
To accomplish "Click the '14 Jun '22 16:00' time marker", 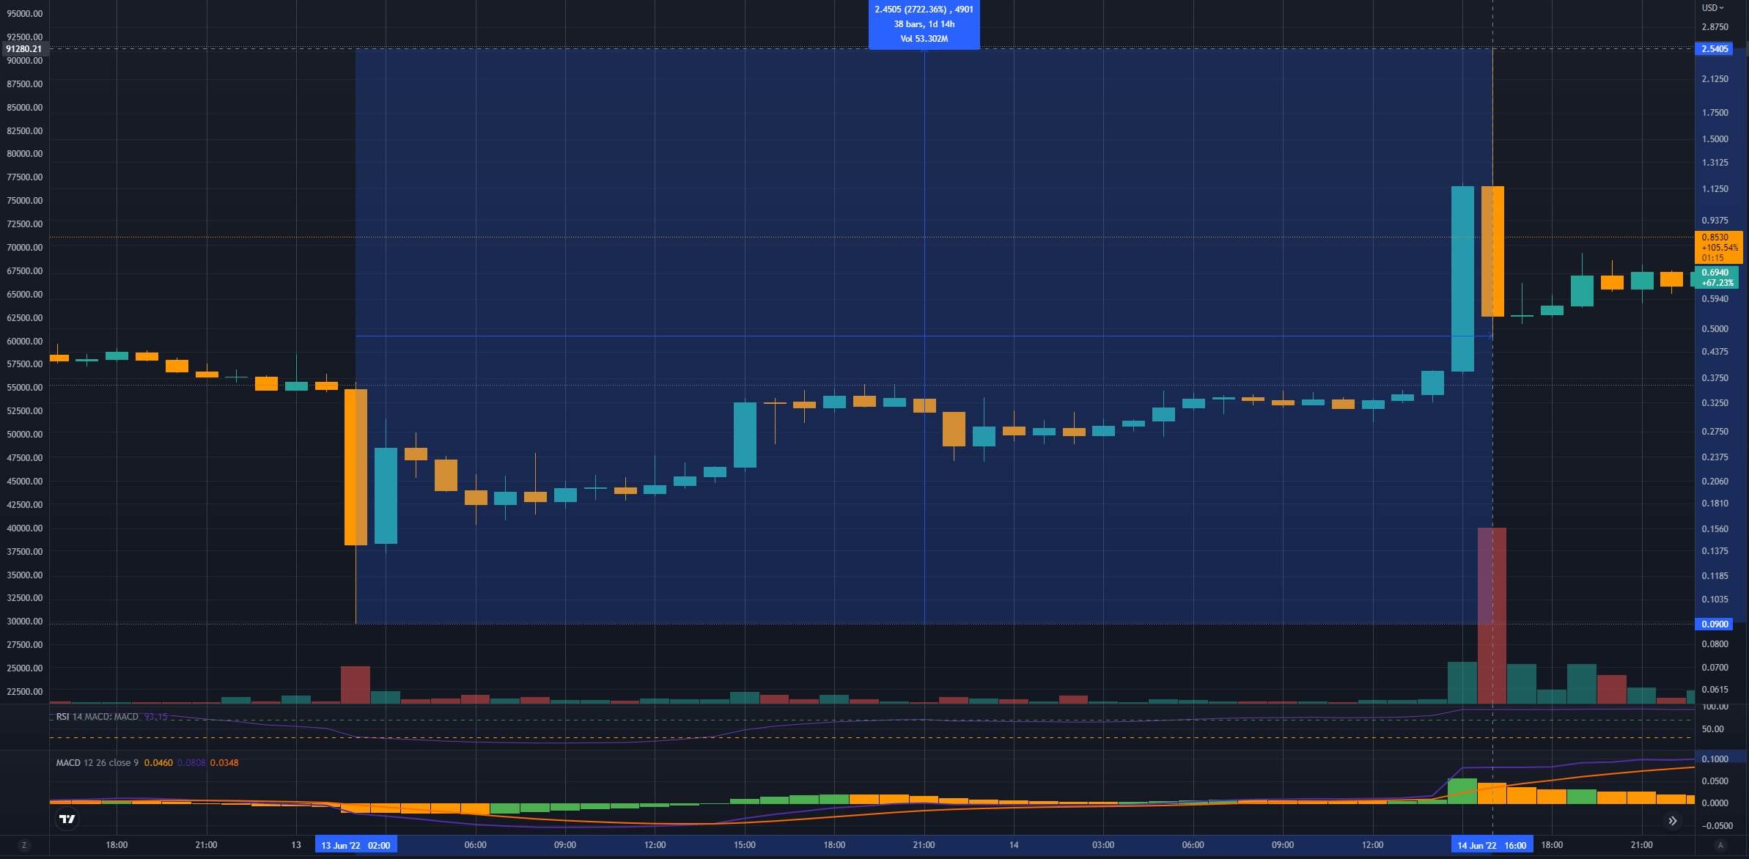I will pos(1493,844).
